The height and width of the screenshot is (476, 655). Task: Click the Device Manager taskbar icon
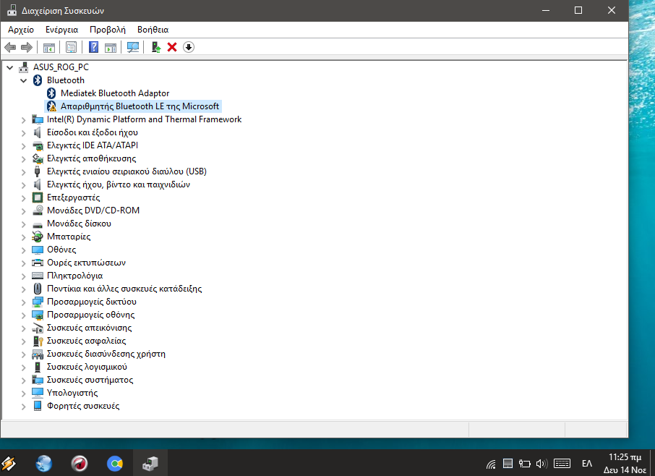pyautogui.click(x=150, y=464)
